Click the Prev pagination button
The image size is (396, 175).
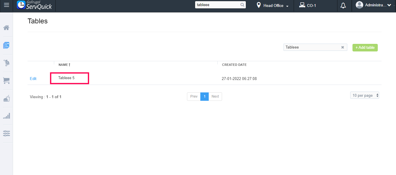coord(194,96)
